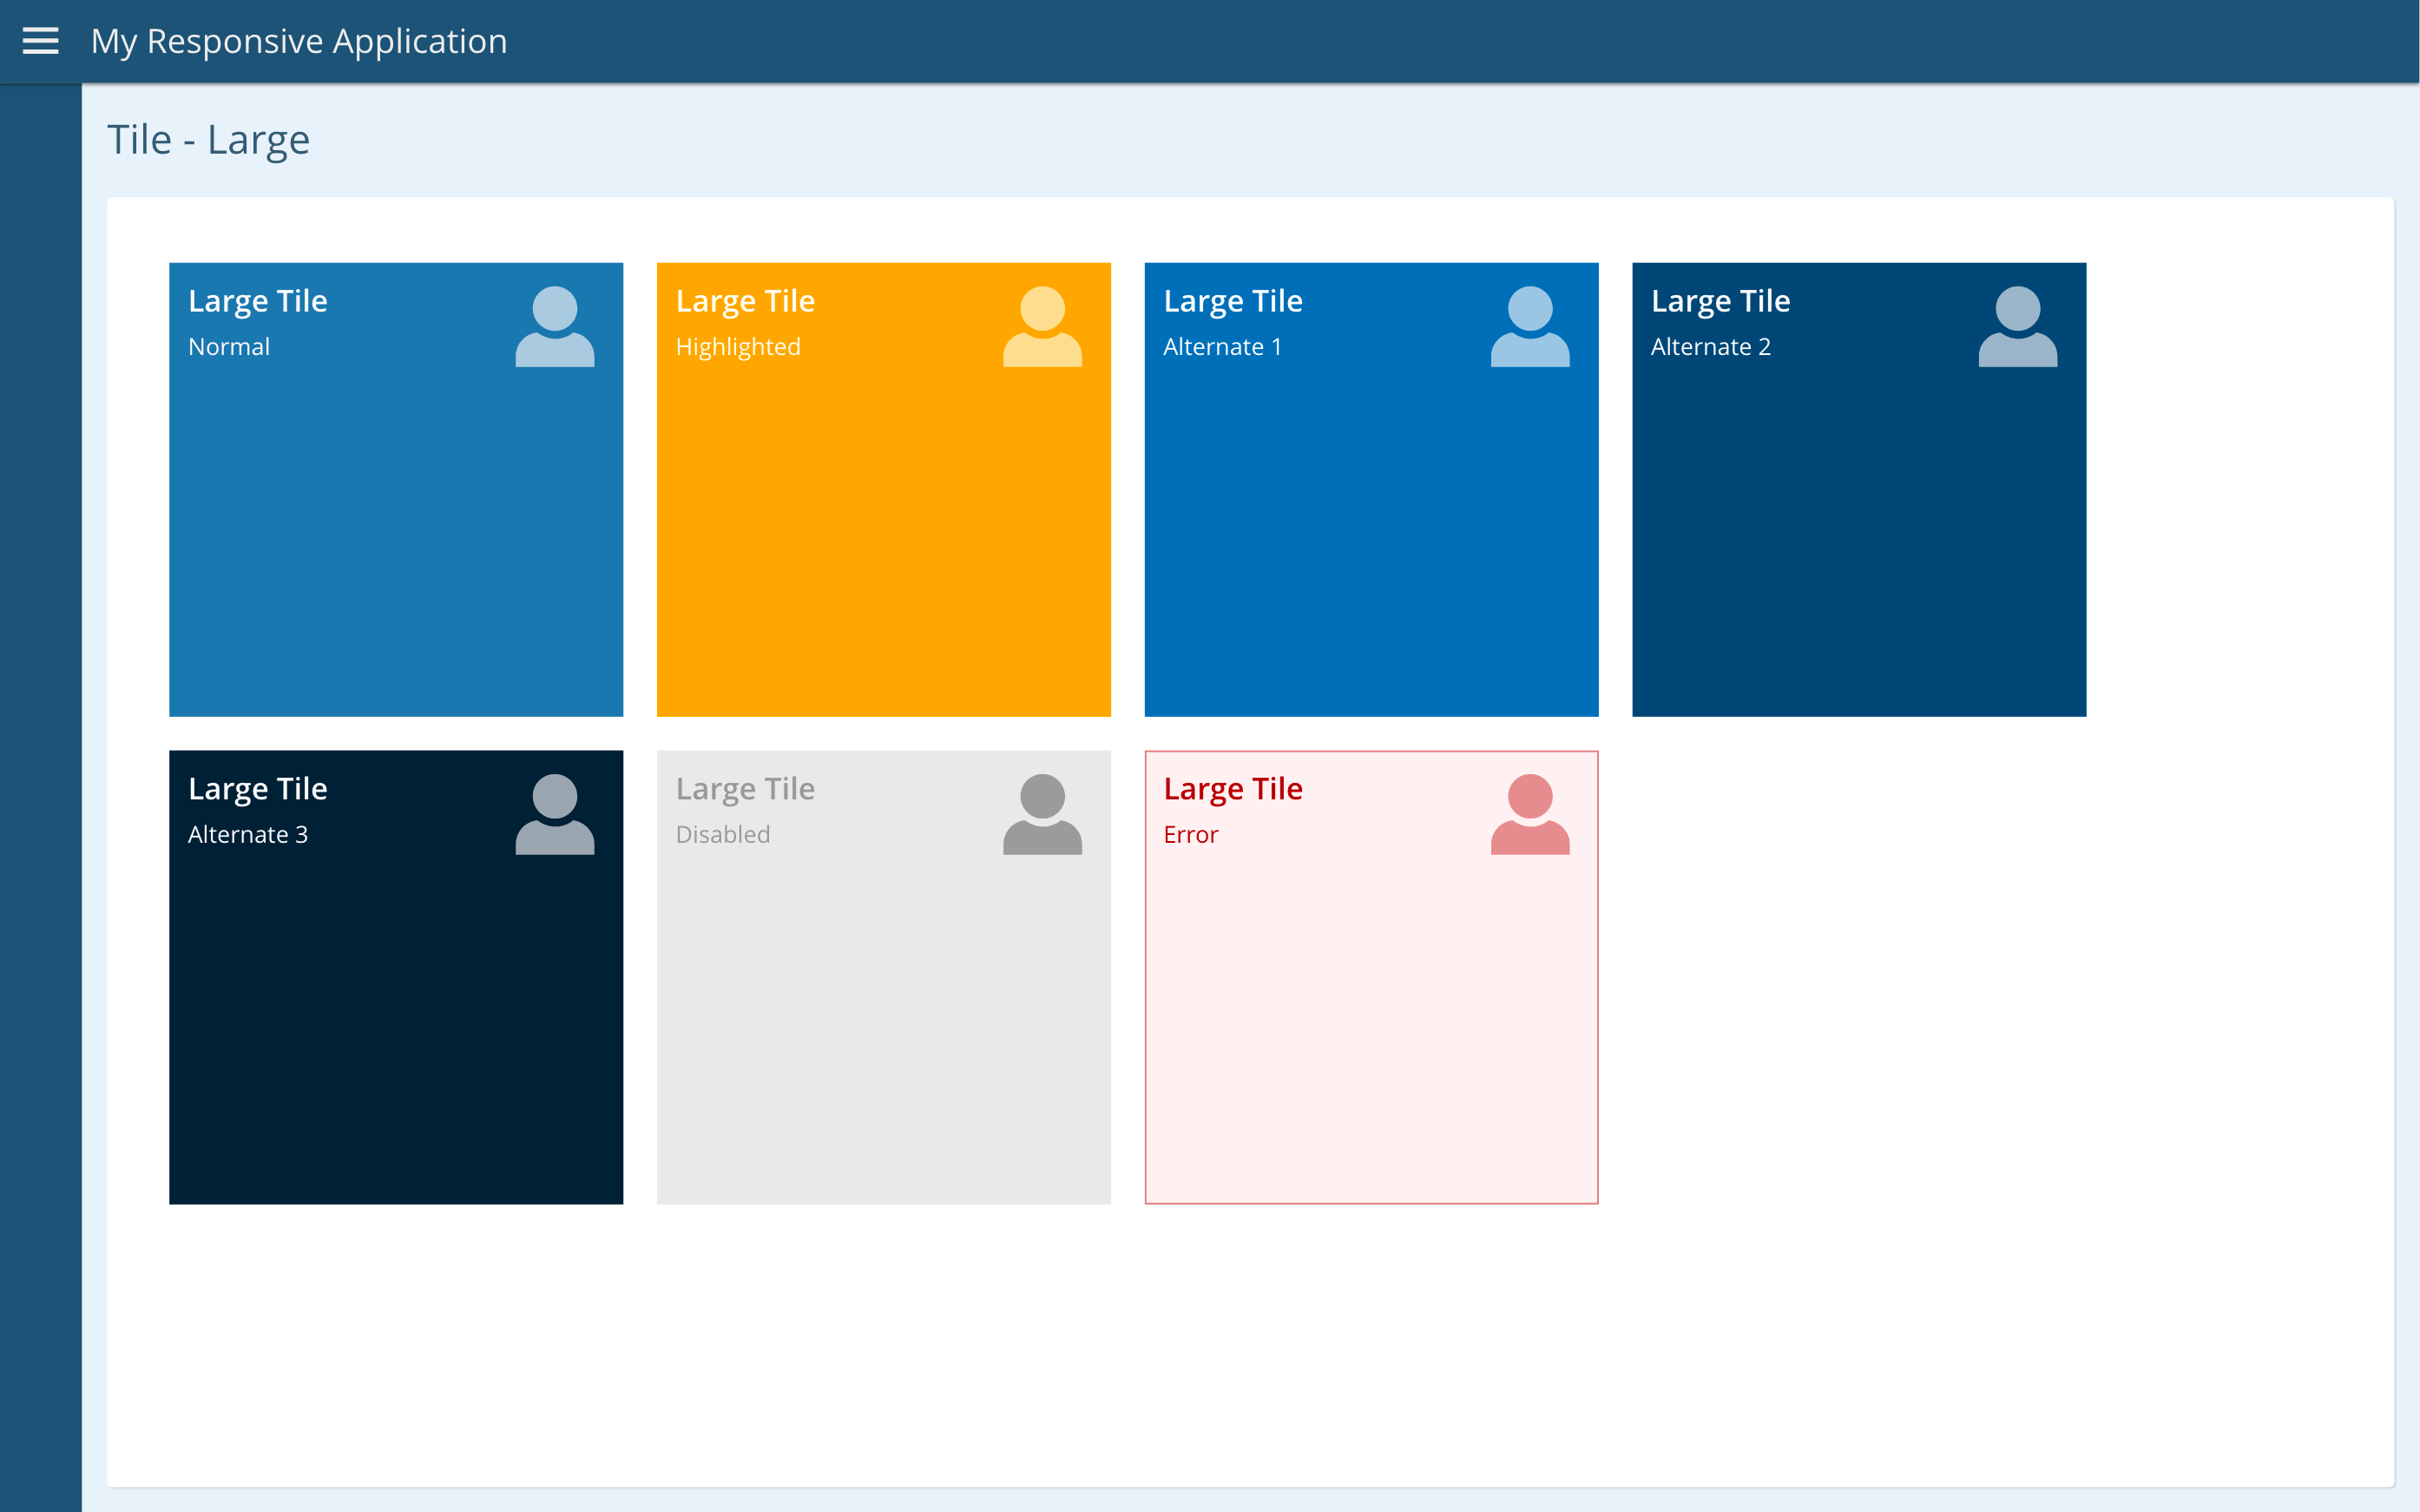
Task: Click the person icon on Alternate 2 tile
Action: [x=2017, y=327]
